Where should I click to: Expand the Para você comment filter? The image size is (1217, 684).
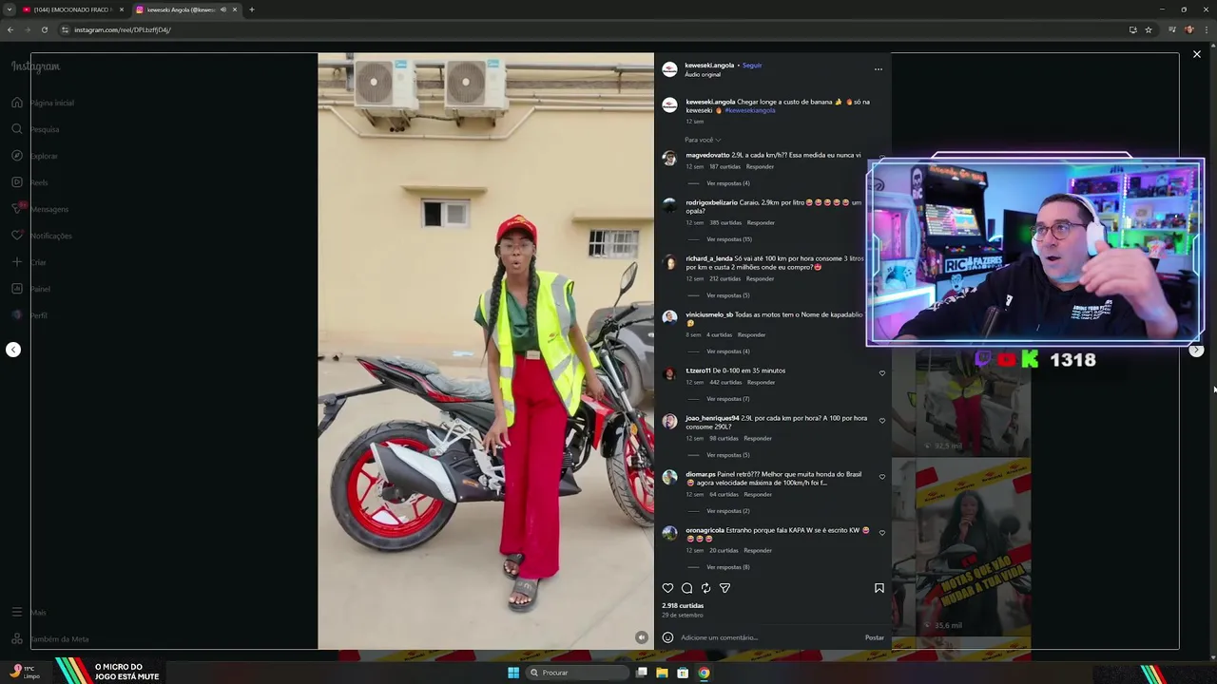coord(703,140)
